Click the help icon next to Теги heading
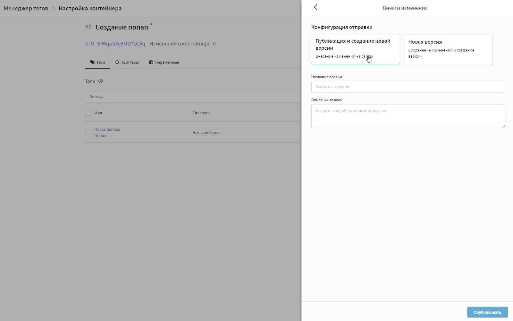The image size is (513, 321). [100, 81]
